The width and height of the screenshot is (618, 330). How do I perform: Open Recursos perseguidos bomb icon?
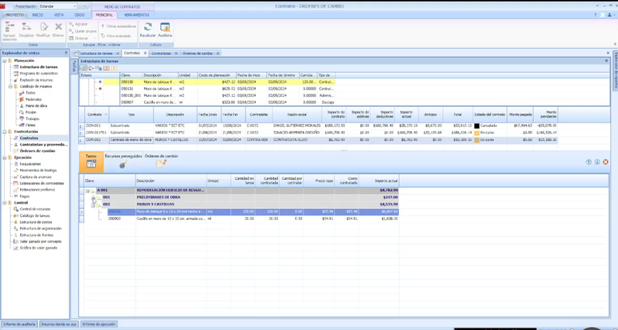pyautogui.click(x=123, y=163)
